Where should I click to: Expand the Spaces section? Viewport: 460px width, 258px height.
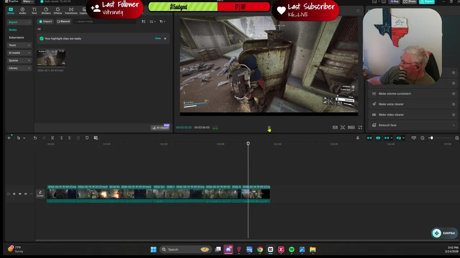(19, 60)
